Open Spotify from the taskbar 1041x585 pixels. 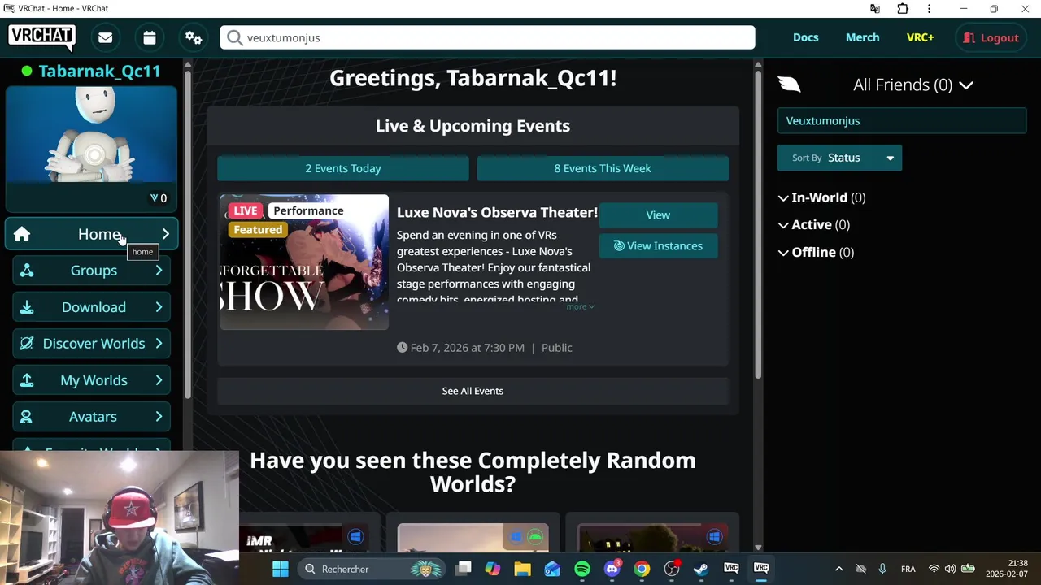(x=582, y=569)
